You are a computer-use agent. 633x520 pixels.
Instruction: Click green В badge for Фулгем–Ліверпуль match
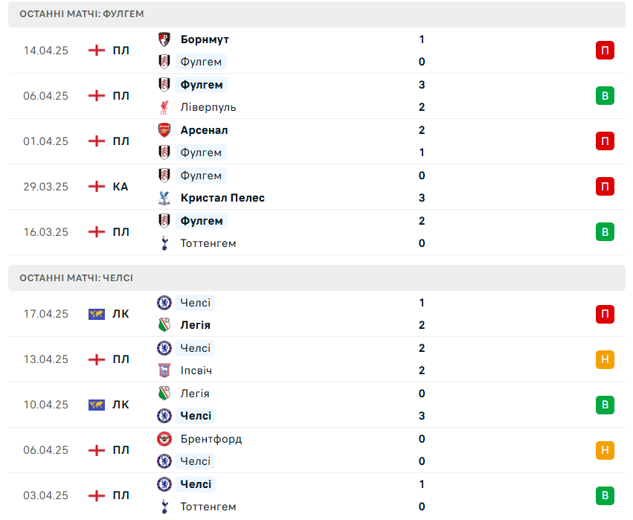tap(605, 96)
